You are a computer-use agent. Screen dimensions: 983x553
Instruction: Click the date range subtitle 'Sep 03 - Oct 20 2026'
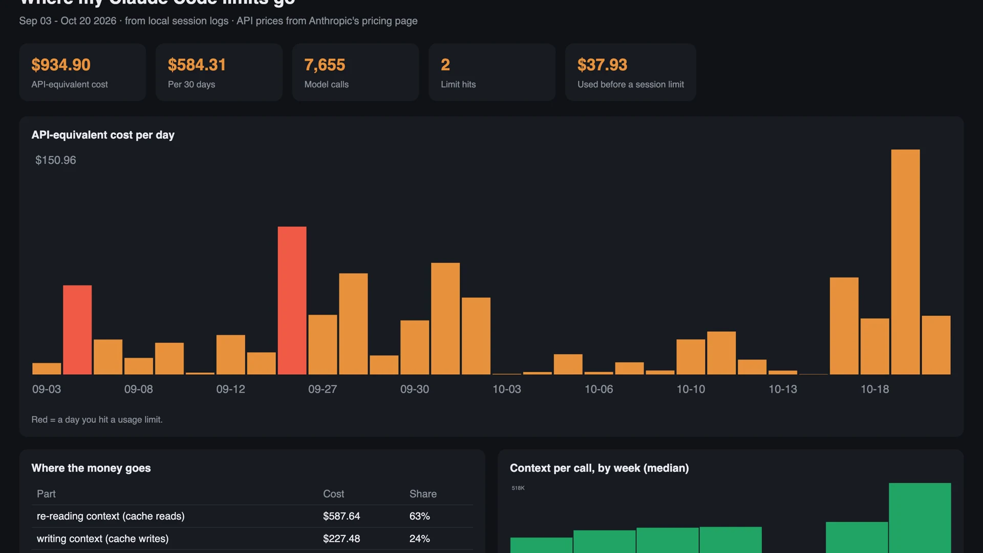point(68,21)
